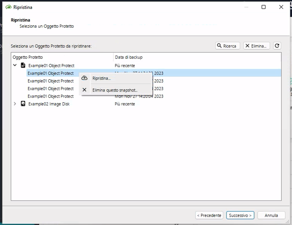Click the document icon of top-level Example01
Image resolution: width=292 pixels, height=225 pixels.
tap(23, 66)
